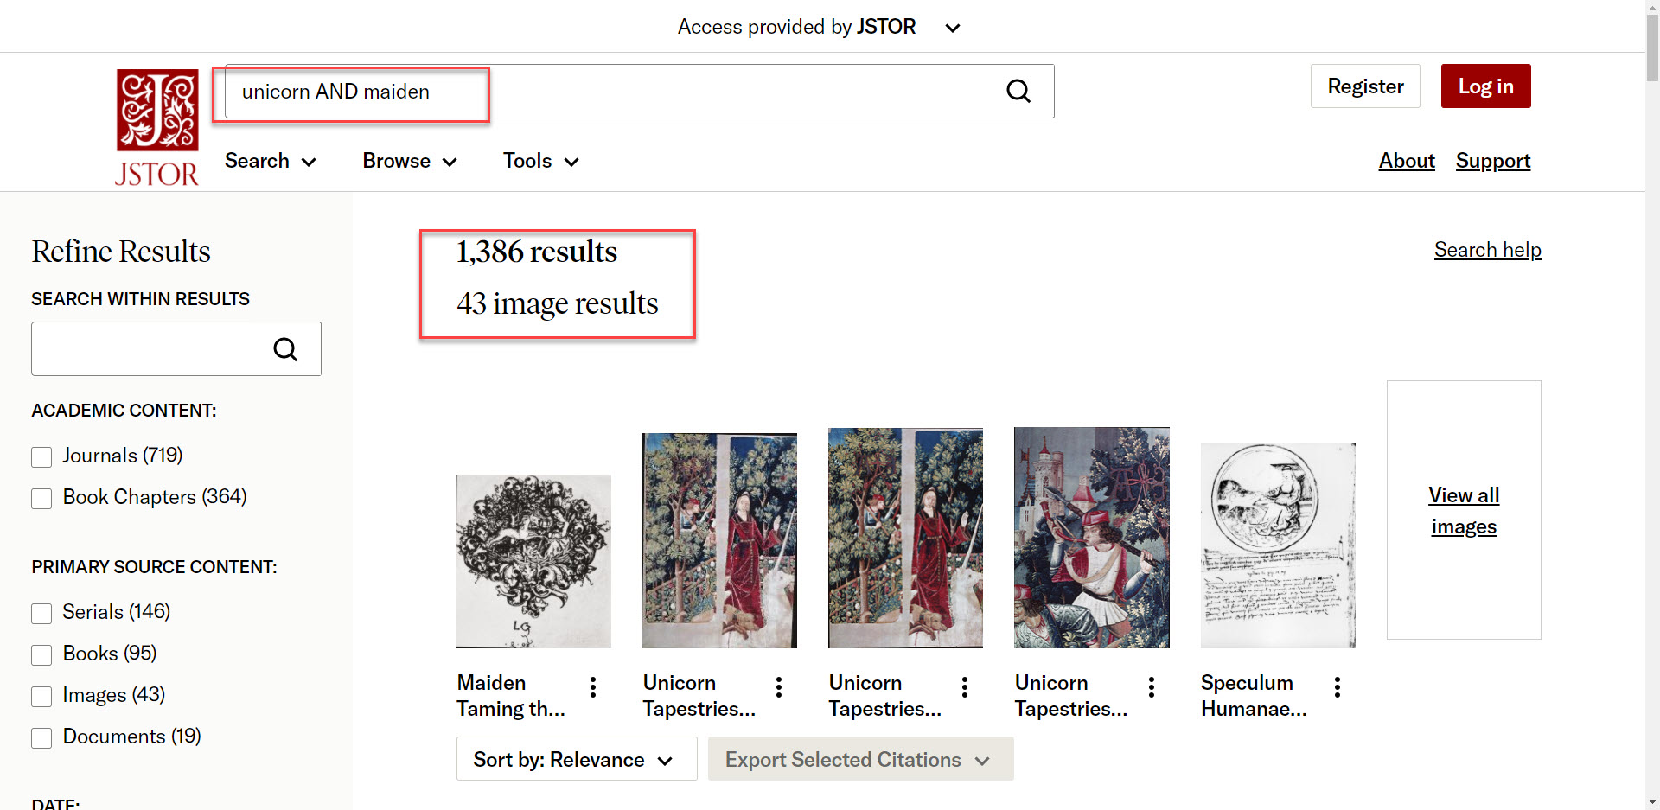Open three-dot menu beside the castle tapestry image
Screen dimensions: 1660x810
pos(1152,687)
